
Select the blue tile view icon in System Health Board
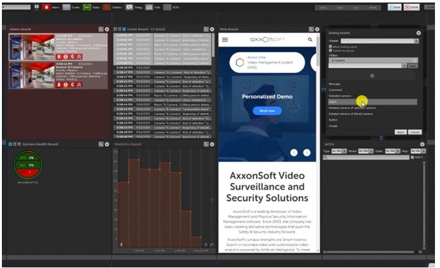(x=11, y=144)
